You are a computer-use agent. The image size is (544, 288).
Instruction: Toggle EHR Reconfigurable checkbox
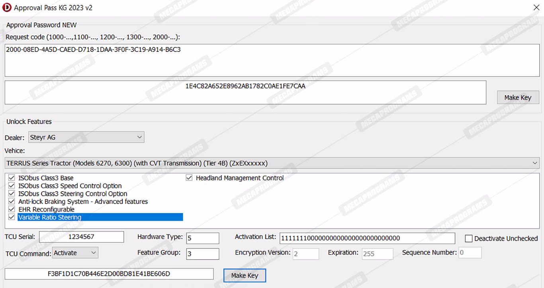(x=12, y=210)
